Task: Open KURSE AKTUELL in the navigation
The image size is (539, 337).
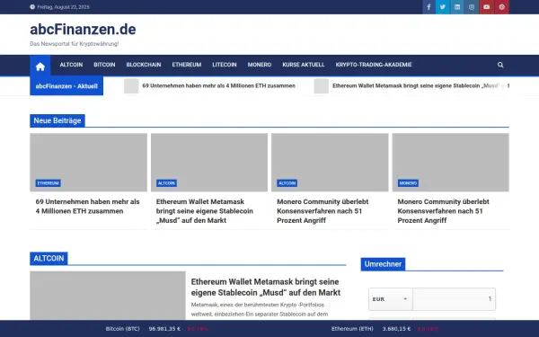Action: (304, 65)
